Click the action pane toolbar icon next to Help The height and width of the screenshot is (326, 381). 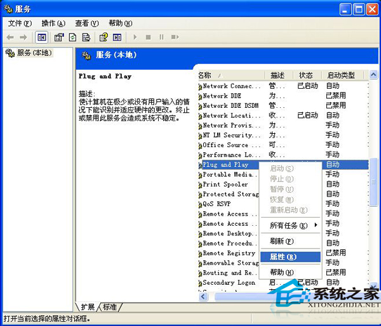tap(117, 37)
